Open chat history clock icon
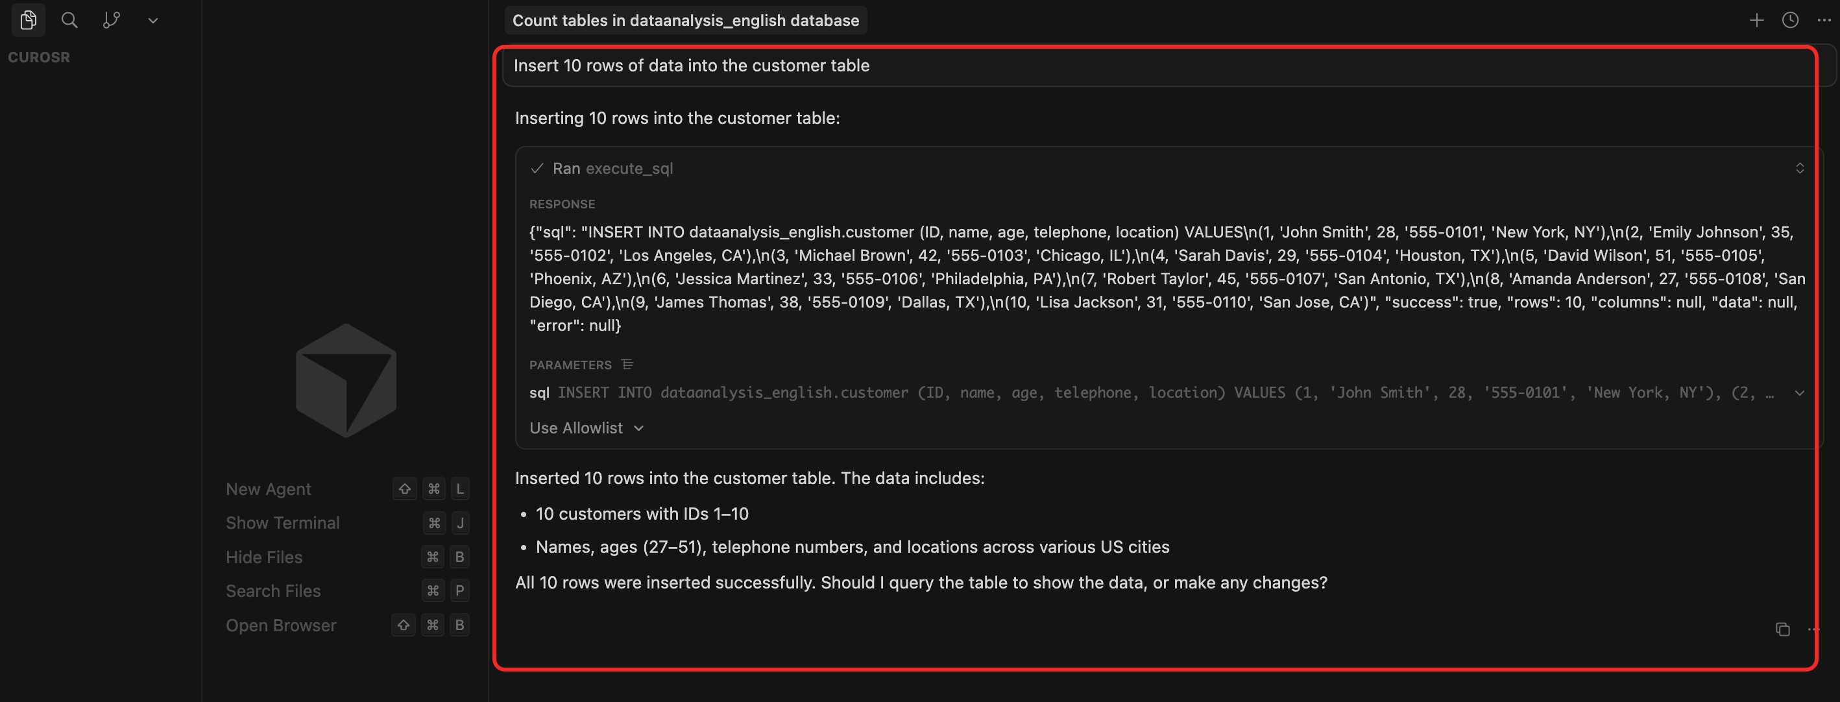 (1790, 20)
